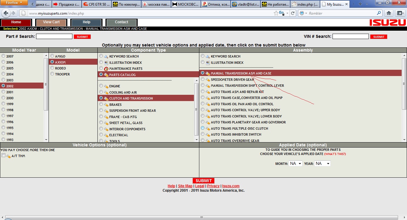
Task: Click into the Part # Search field
Action: (54, 36)
